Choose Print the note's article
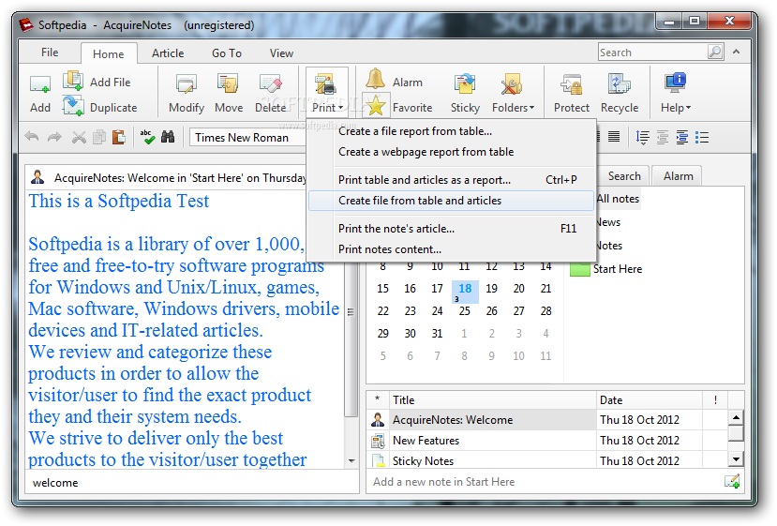Screen dimensions: 777x526 (x=451, y=229)
